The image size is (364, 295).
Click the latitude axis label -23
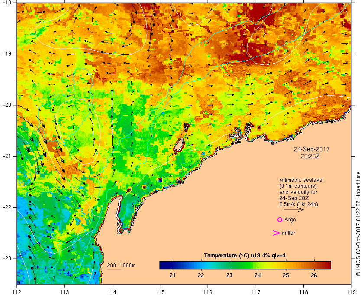click(6, 259)
